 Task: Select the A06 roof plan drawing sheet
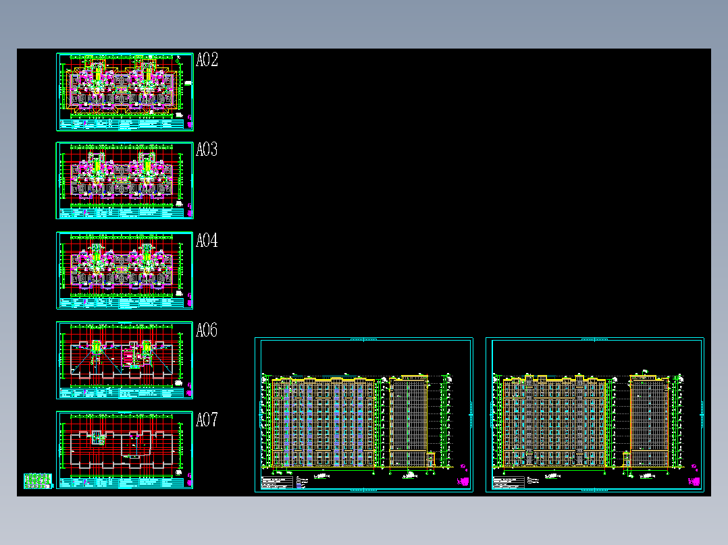tap(124, 360)
